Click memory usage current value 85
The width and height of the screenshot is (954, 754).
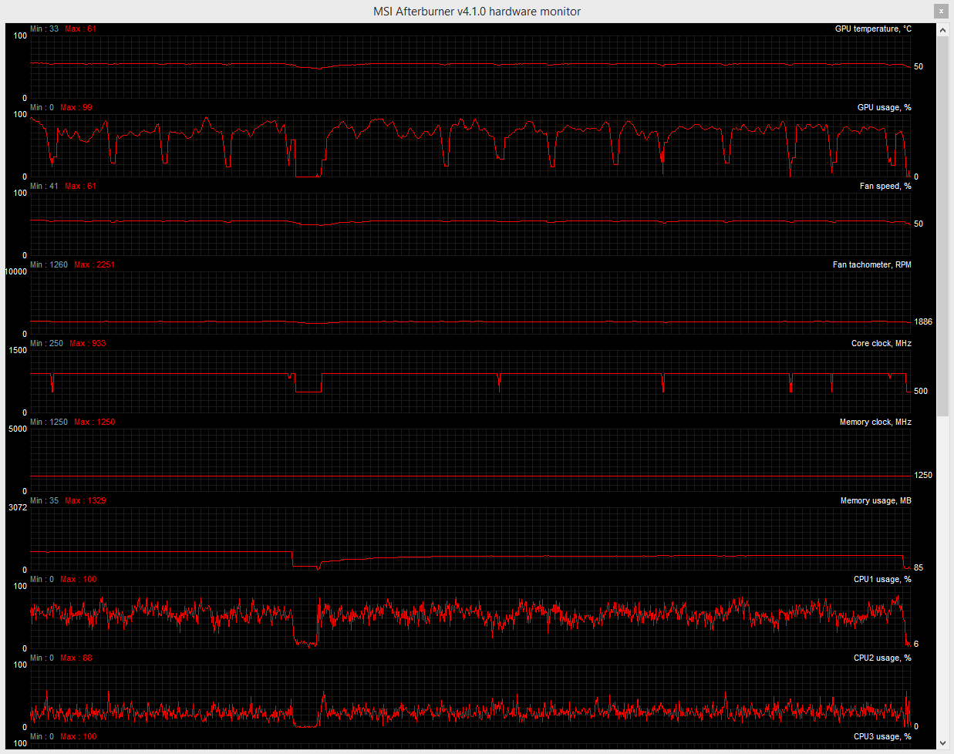pyautogui.click(x=919, y=567)
